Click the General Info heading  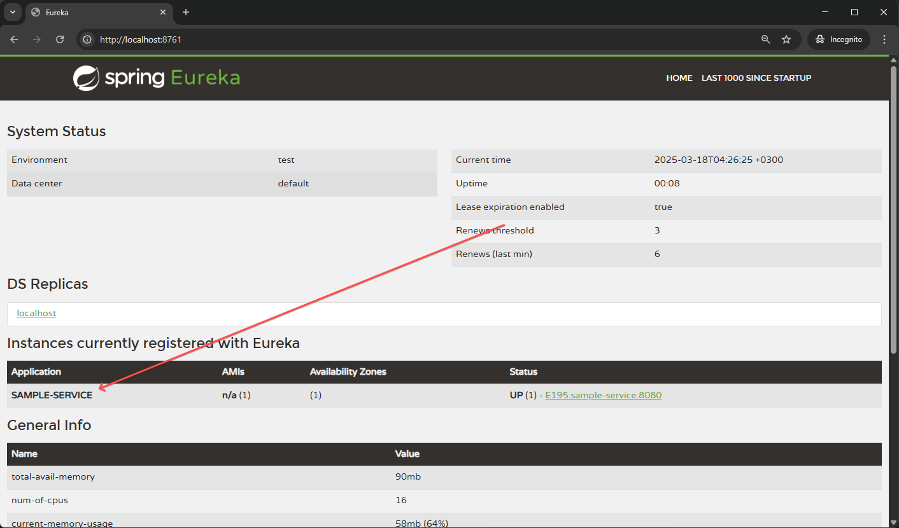pos(49,425)
